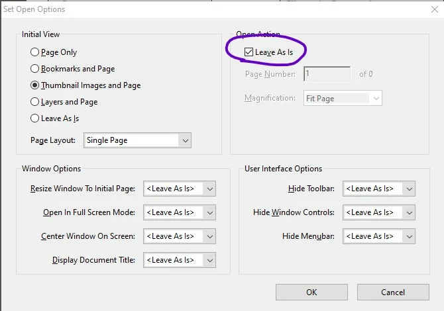Open the Hide Toolbar dropdown

379,189
